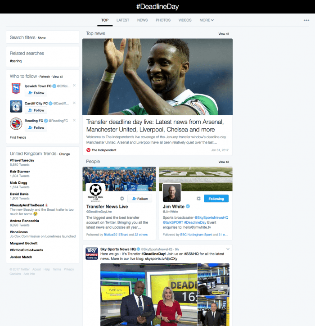Switch to the LATEST tab

point(123,20)
